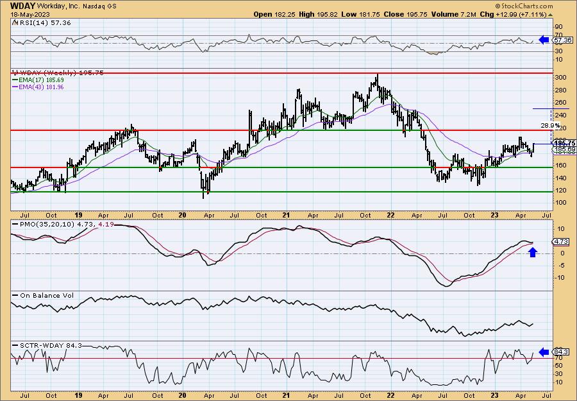Open the StockCharts.com copyright link
Image resolution: width=577 pixels, height=401 pixels.
point(524,6)
